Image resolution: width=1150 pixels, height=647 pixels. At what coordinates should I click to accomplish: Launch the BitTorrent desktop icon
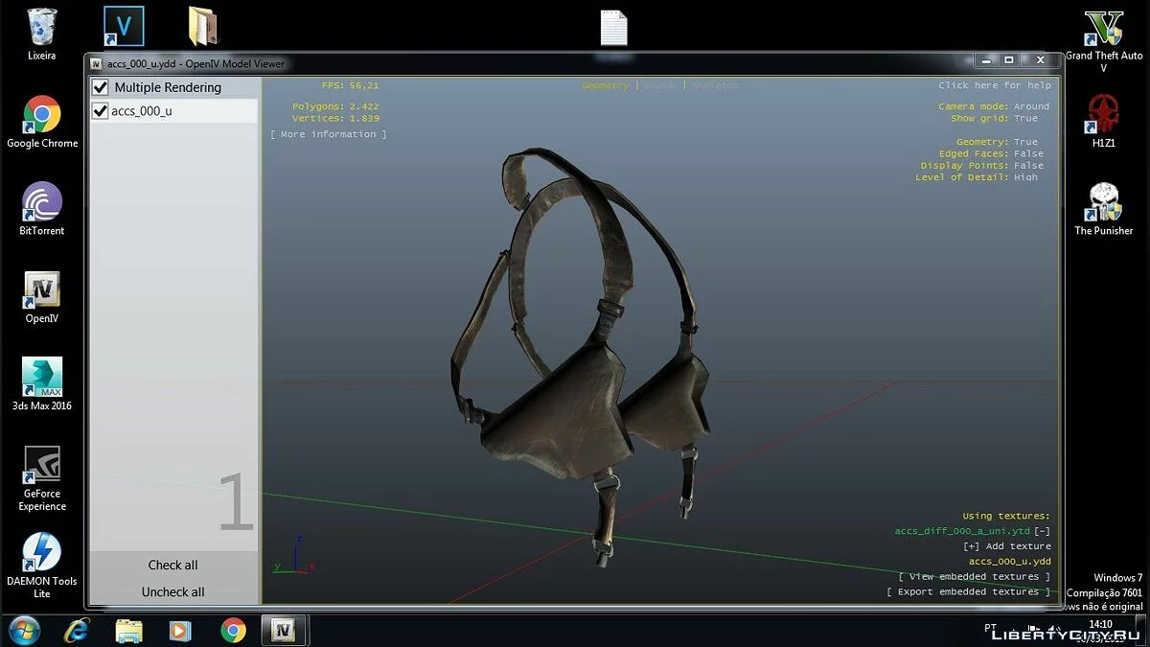tap(41, 202)
